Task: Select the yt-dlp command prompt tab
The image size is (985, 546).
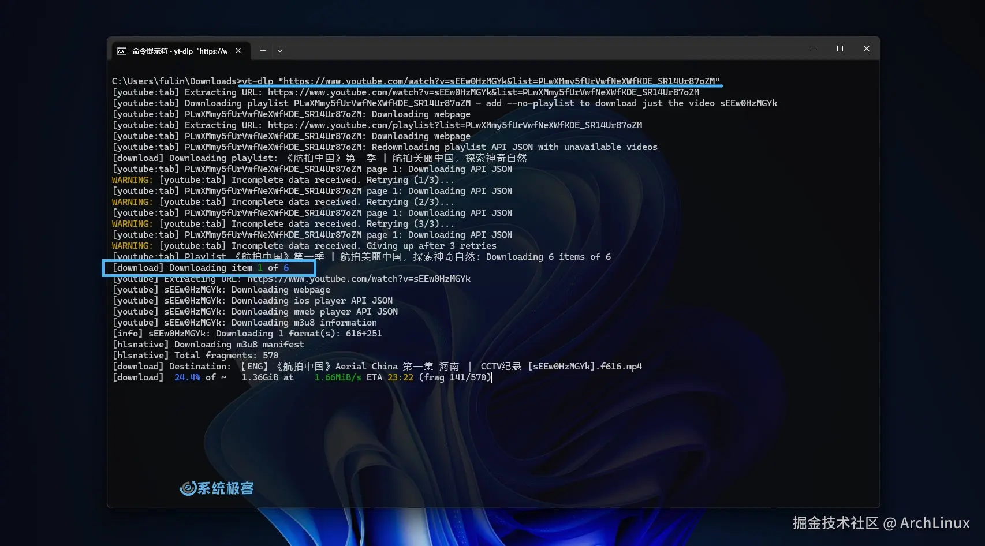Action: [181, 51]
